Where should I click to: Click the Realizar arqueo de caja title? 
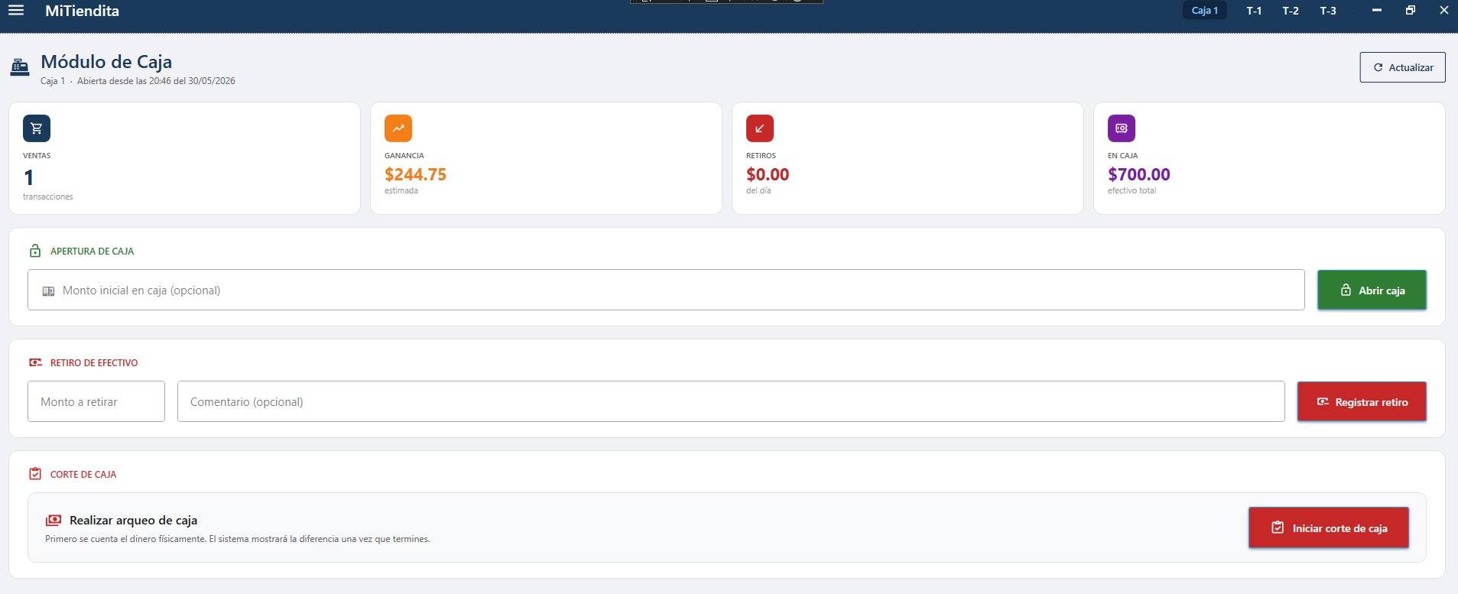pyautogui.click(x=133, y=520)
